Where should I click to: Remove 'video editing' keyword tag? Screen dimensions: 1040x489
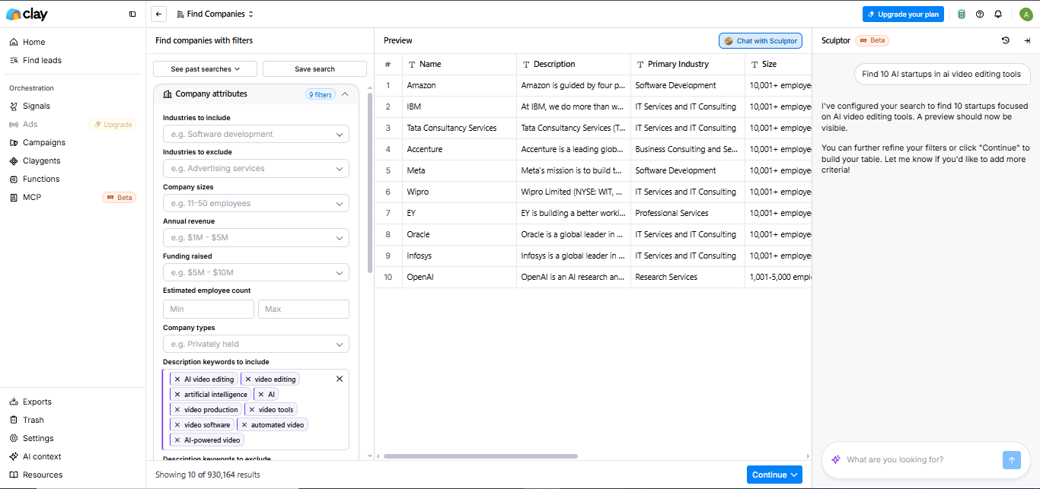(x=248, y=379)
